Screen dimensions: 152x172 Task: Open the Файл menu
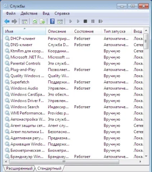point(11,13)
